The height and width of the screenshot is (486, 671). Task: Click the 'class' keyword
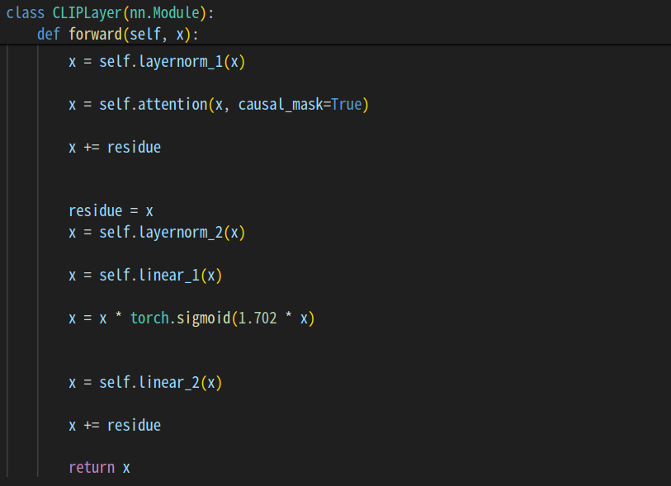(x=25, y=12)
